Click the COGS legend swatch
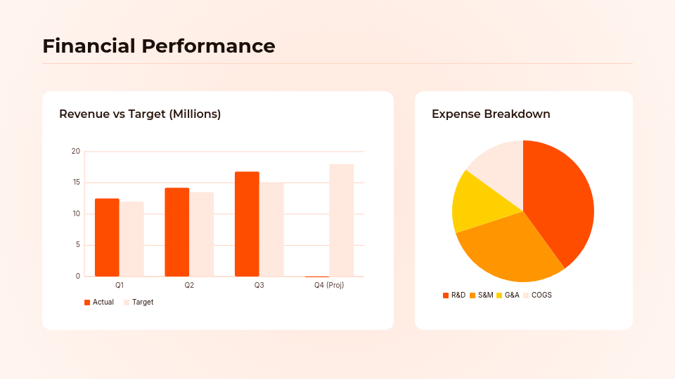The image size is (675, 379). pyautogui.click(x=526, y=295)
